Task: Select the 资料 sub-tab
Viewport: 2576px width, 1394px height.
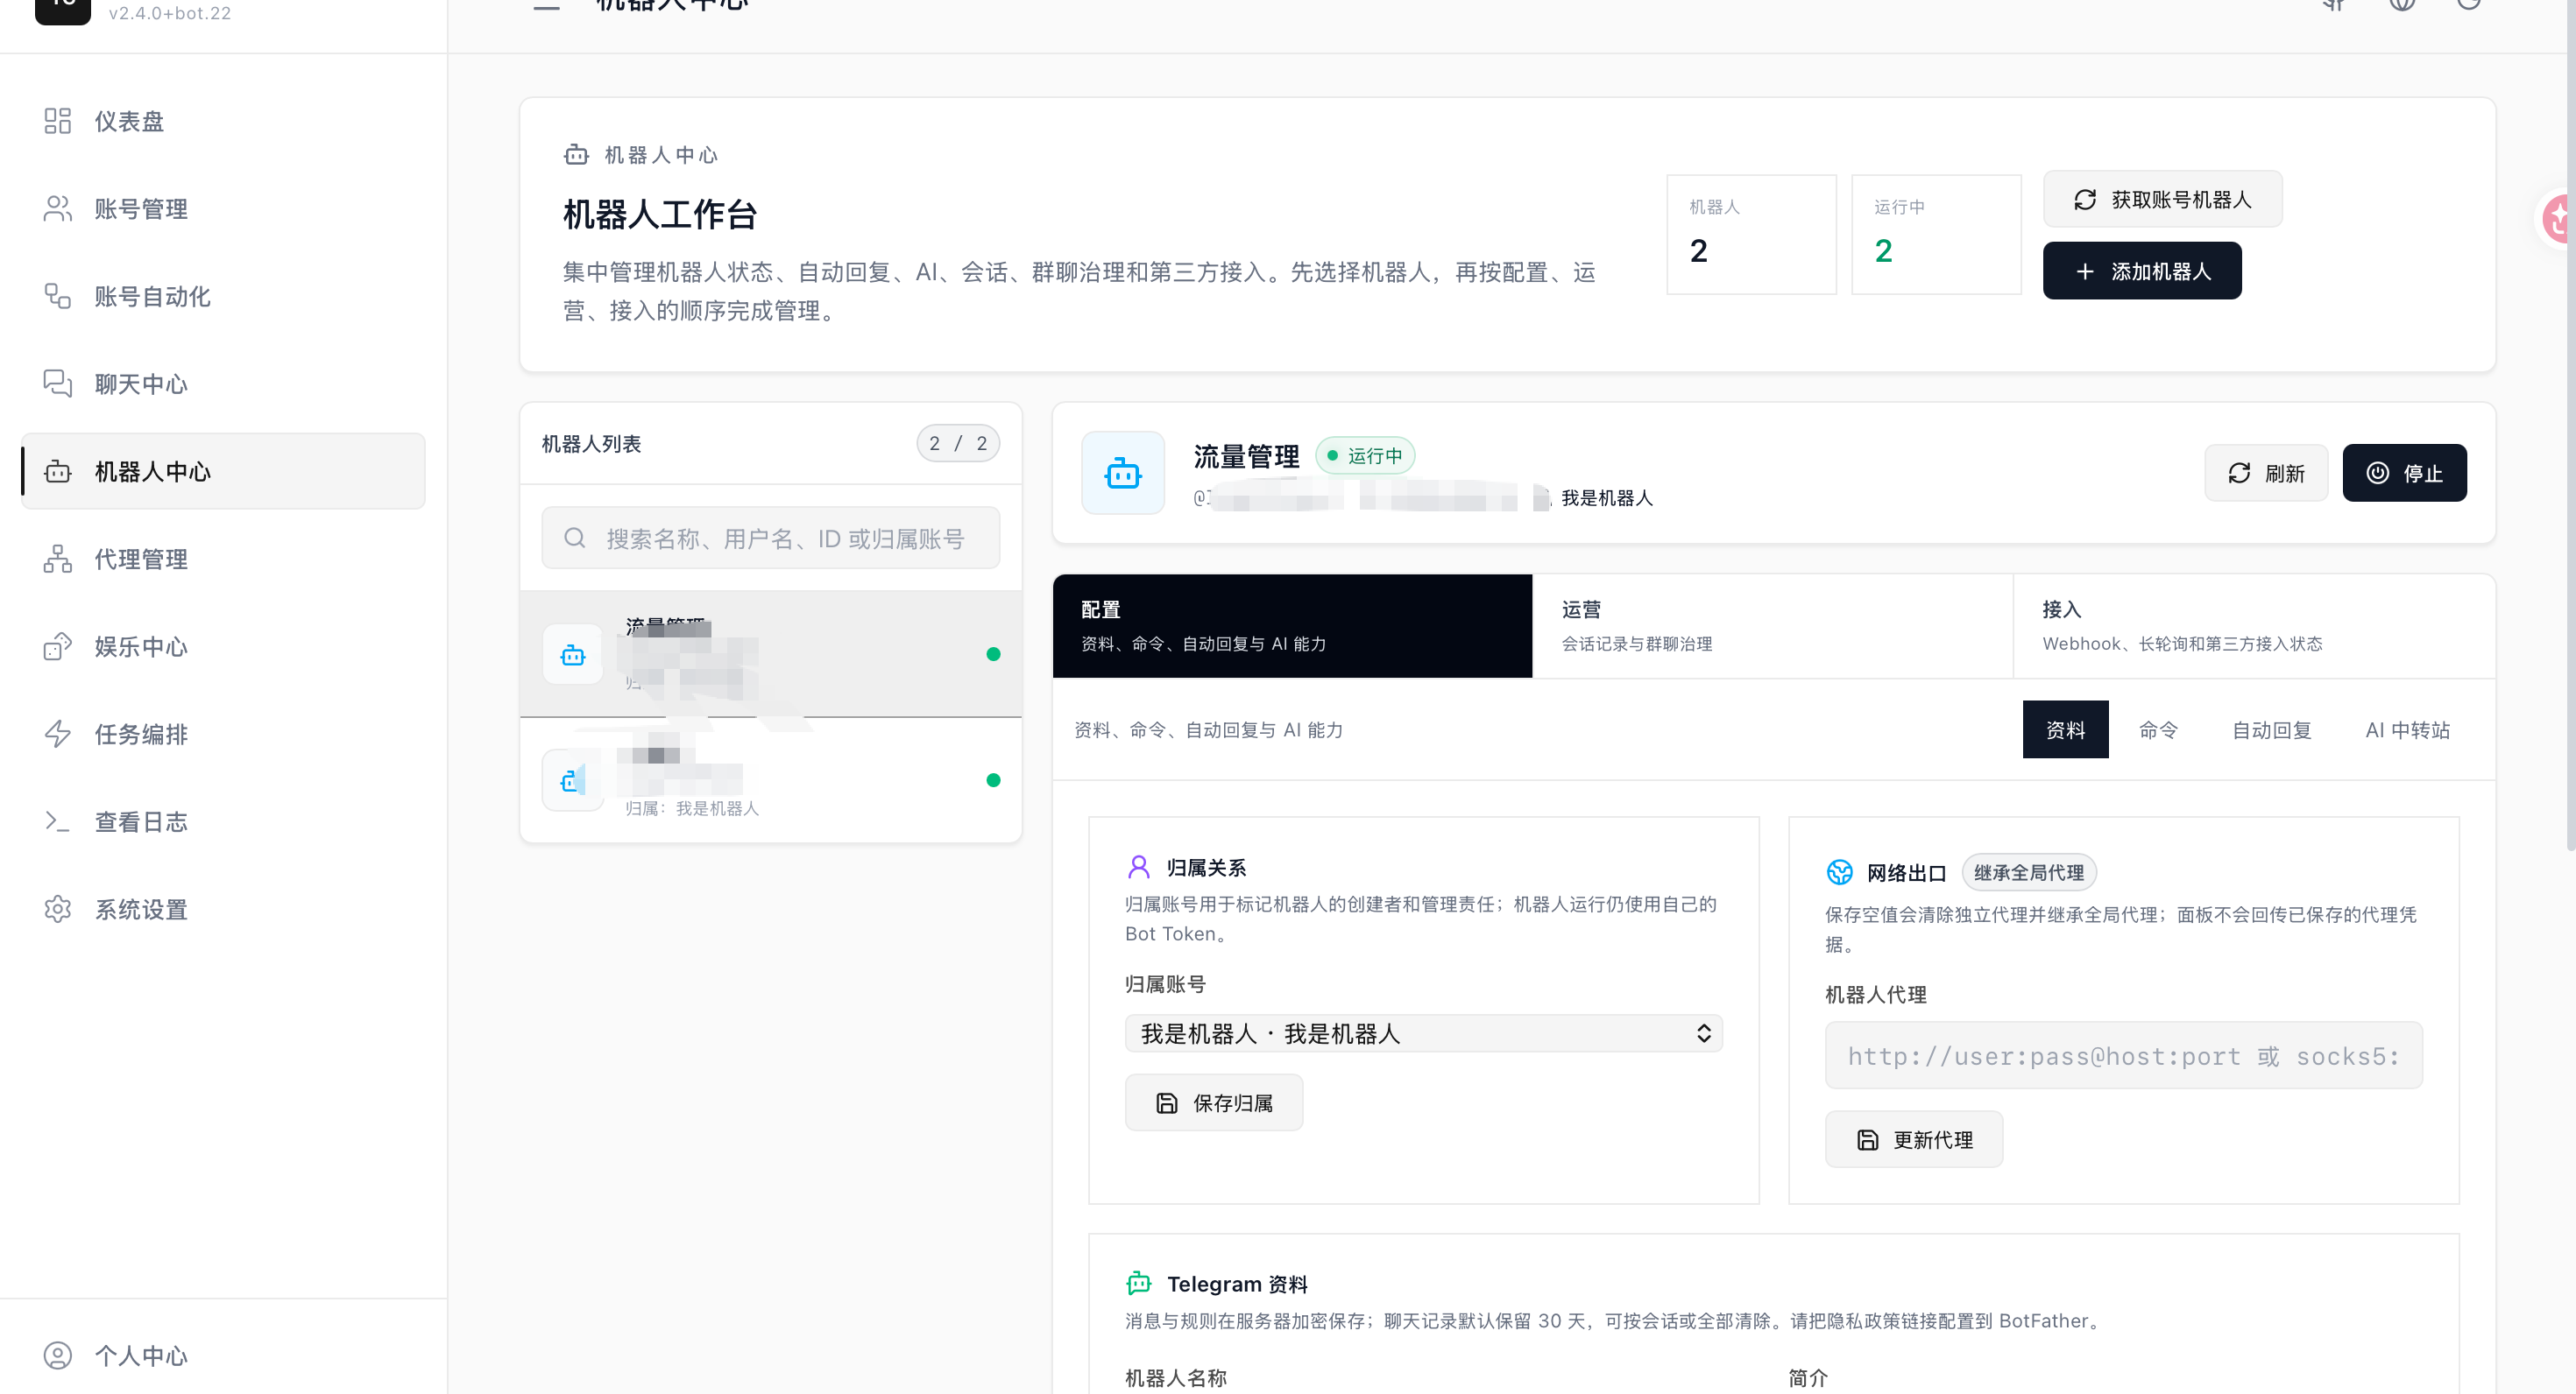Action: [x=2065, y=730]
